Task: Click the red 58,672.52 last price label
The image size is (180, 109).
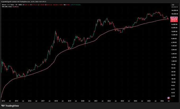Action: coord(174,19)
